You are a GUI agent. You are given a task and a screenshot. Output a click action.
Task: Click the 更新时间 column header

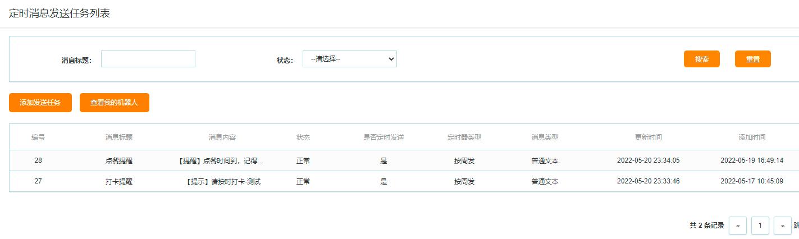pos(649,137)
